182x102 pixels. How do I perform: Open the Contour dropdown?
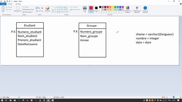[74, 7]
